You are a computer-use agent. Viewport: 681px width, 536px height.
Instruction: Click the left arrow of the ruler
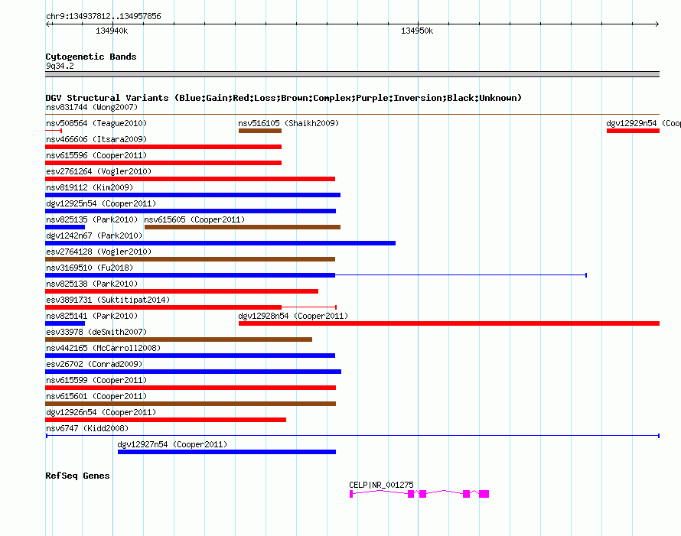(x=48, y=24)
